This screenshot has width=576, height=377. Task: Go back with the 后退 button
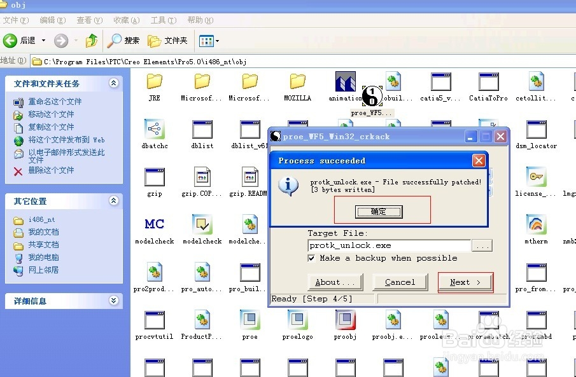pyautogui.click(x=19, y=41)
